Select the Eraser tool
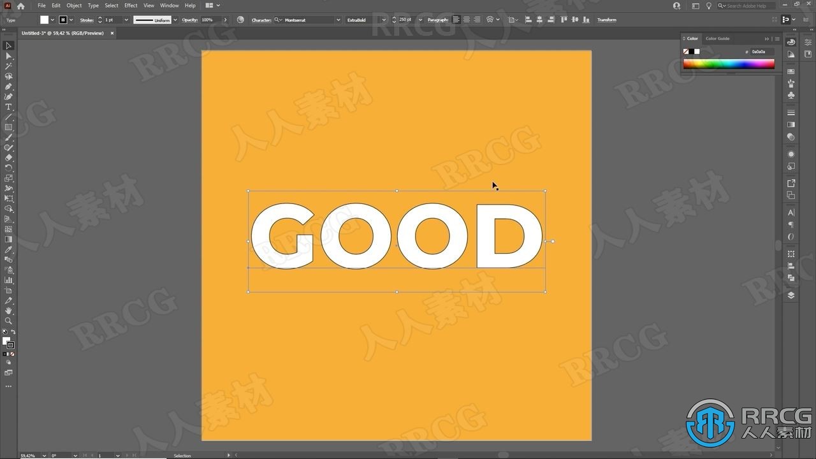Image resolution: width=816 pixels, height=459 pixels. [8, 157]
